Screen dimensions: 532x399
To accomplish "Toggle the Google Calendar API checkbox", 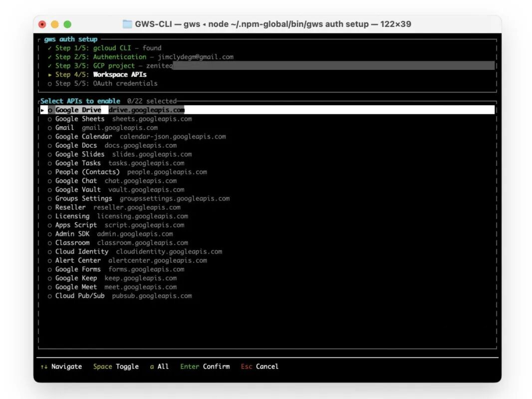I will [x=50, y=137].
